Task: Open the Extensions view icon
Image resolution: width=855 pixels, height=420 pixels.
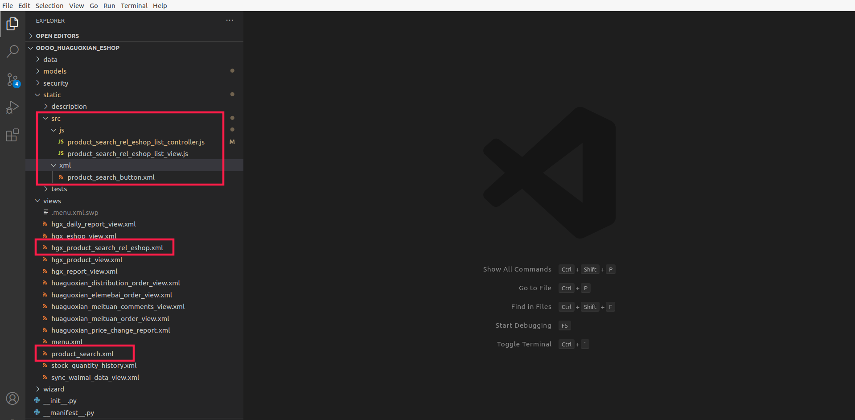Action: coord(12,135)
